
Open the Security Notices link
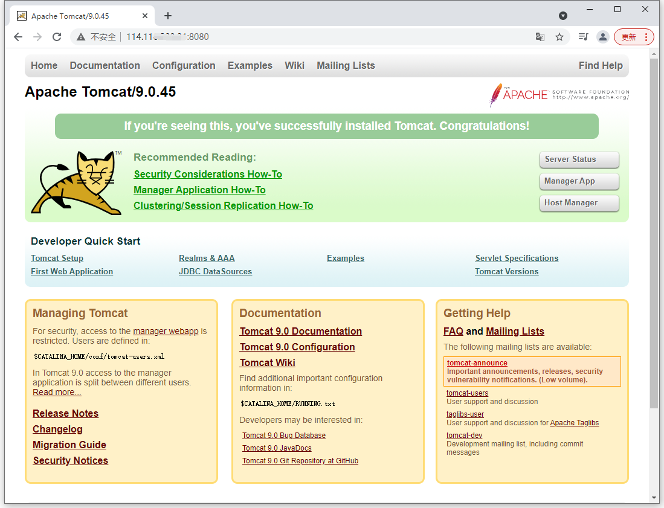coord(70,461)
